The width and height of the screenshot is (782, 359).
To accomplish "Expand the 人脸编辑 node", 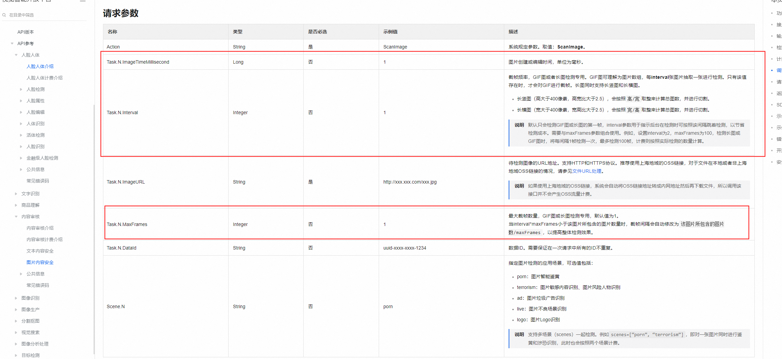I will coord(21,112).
